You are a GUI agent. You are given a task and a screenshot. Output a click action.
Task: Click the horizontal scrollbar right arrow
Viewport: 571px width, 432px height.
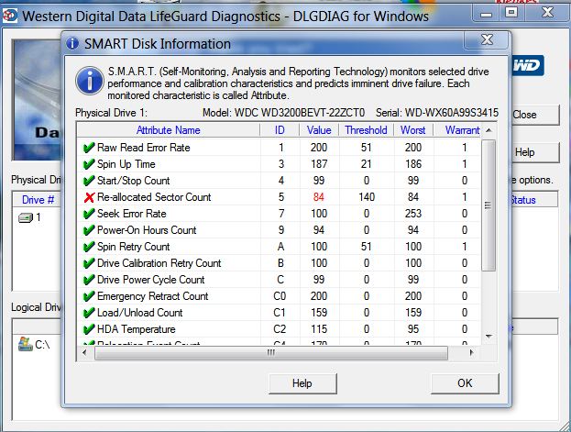[x=472, y=353]
